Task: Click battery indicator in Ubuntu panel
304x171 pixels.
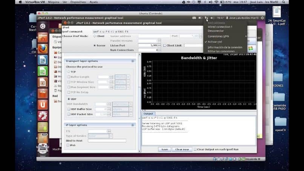Action: pos(200,18)
